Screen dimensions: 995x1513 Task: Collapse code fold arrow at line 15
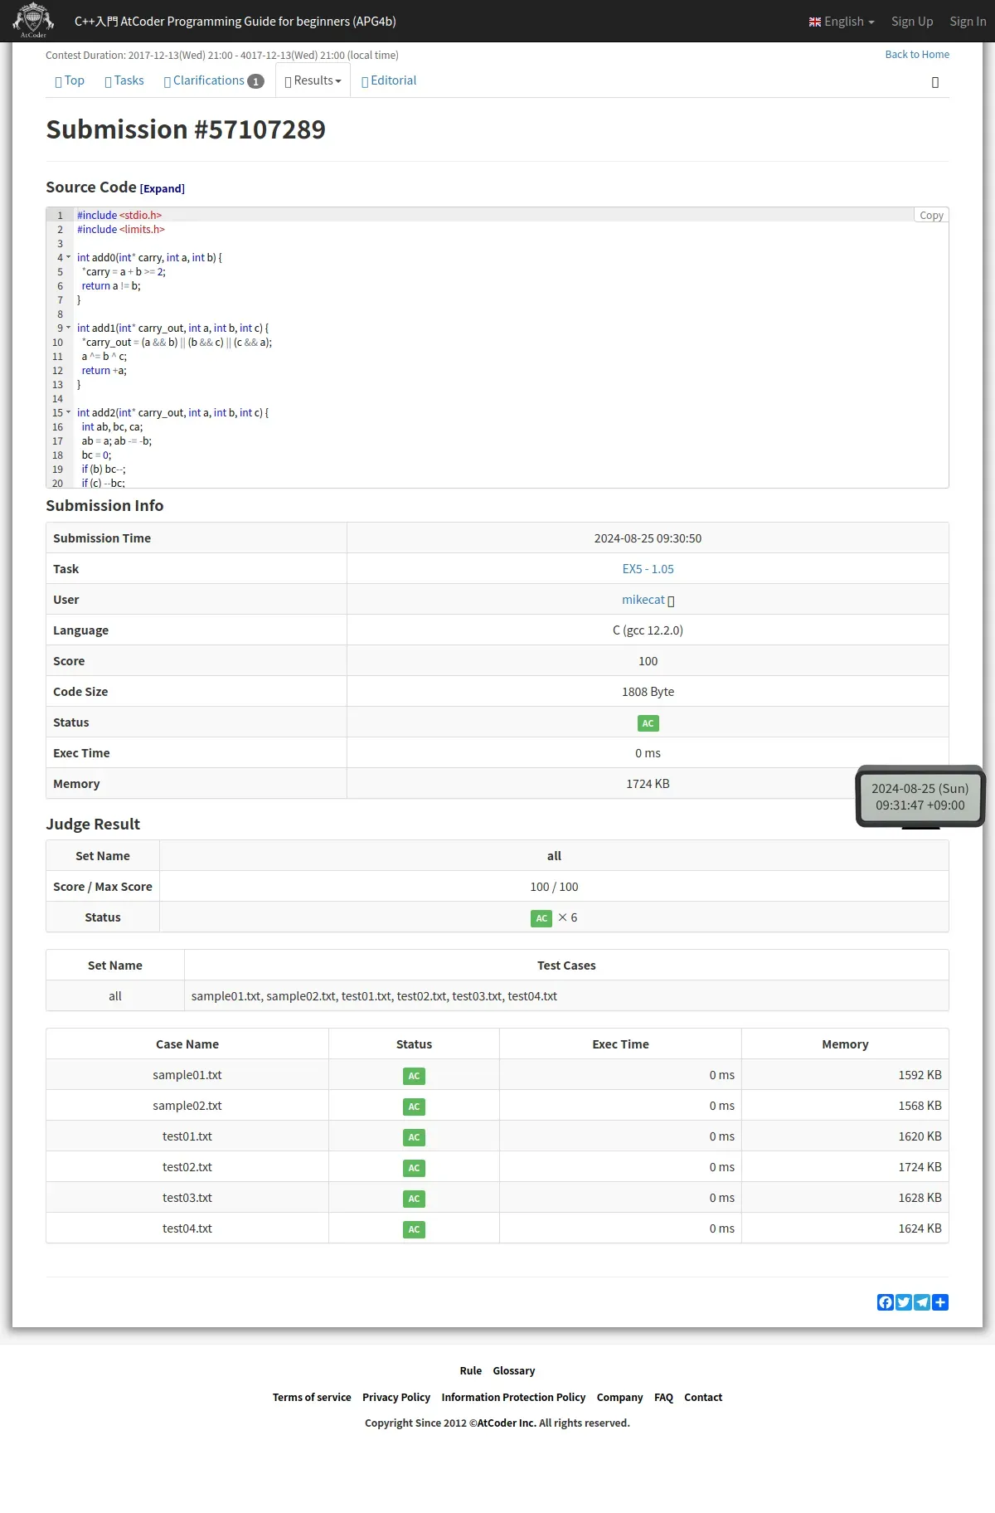[69, 412]
